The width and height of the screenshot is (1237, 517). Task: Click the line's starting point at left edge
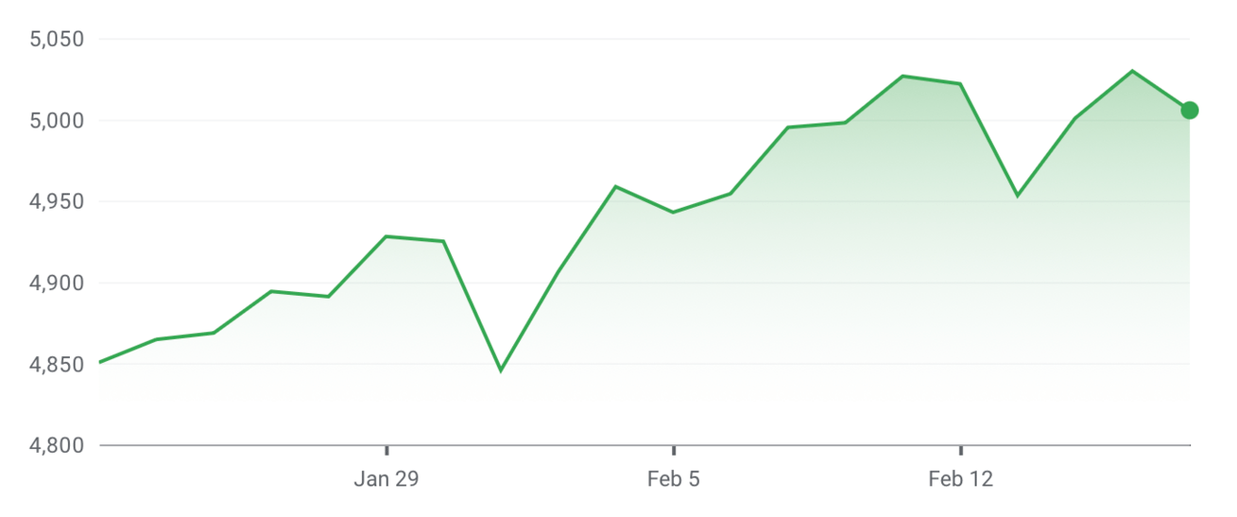click(x=101, y=362)
